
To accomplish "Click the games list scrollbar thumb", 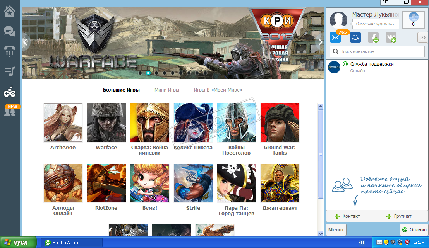I will coord(321,154).
